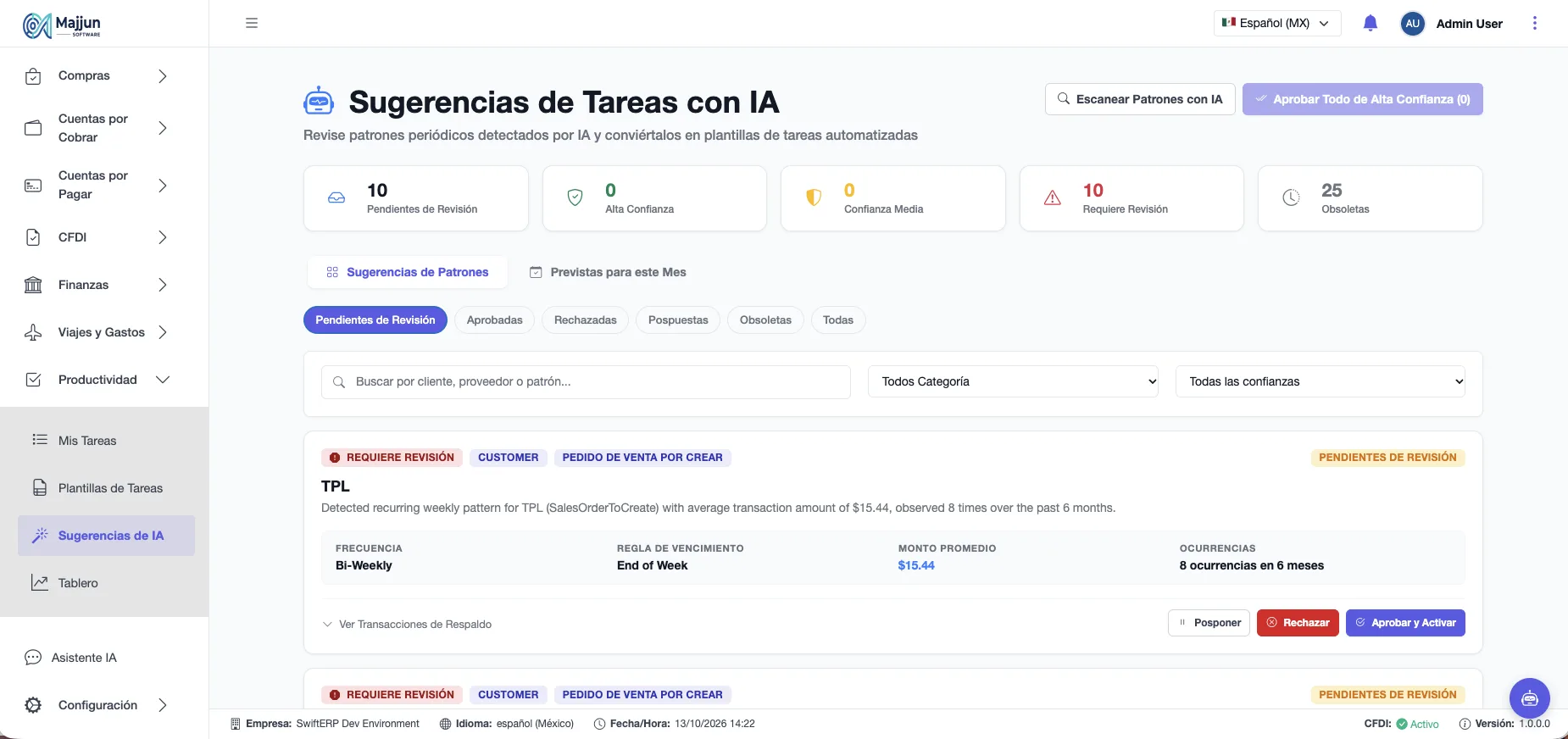Image resolution: width=1568 pixels, height=739 pixels.
Task: Reject the TPL suggestion with Rechazar
Action: pyautogui.click(x=1298, y=623)
